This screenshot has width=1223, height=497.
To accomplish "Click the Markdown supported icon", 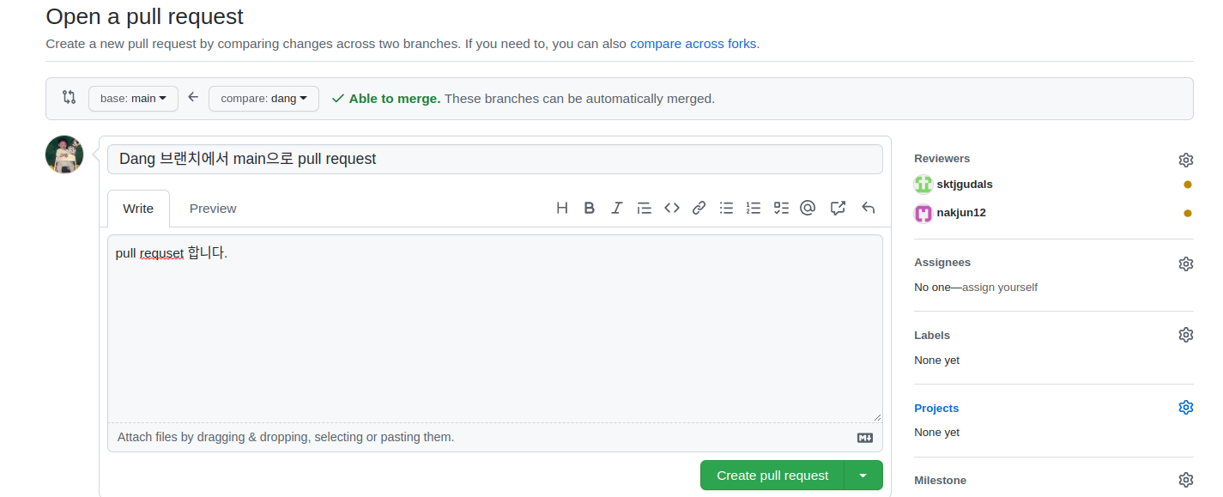I will coord(865,438).
